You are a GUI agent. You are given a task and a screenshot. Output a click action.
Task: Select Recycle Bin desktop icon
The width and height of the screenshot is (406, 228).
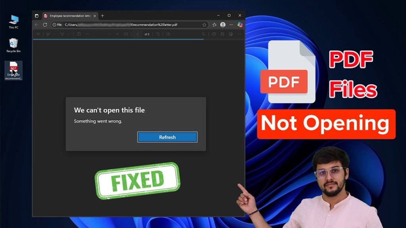pos(13,45)
